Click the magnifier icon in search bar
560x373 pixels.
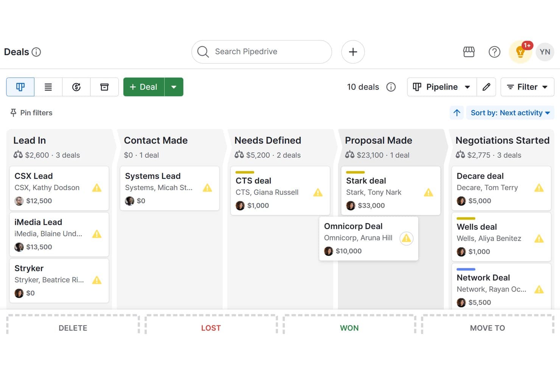[203, 52]
